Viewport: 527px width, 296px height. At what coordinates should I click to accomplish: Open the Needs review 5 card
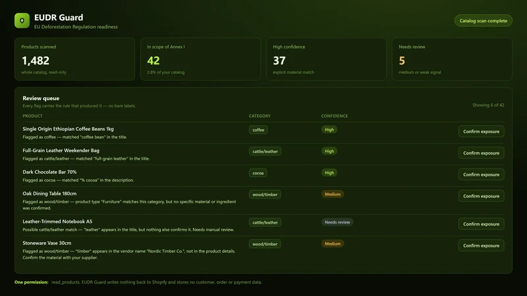point(452,59)
